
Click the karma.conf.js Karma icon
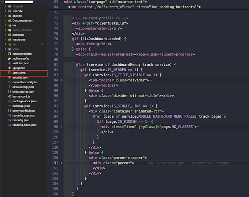point(10,96)
